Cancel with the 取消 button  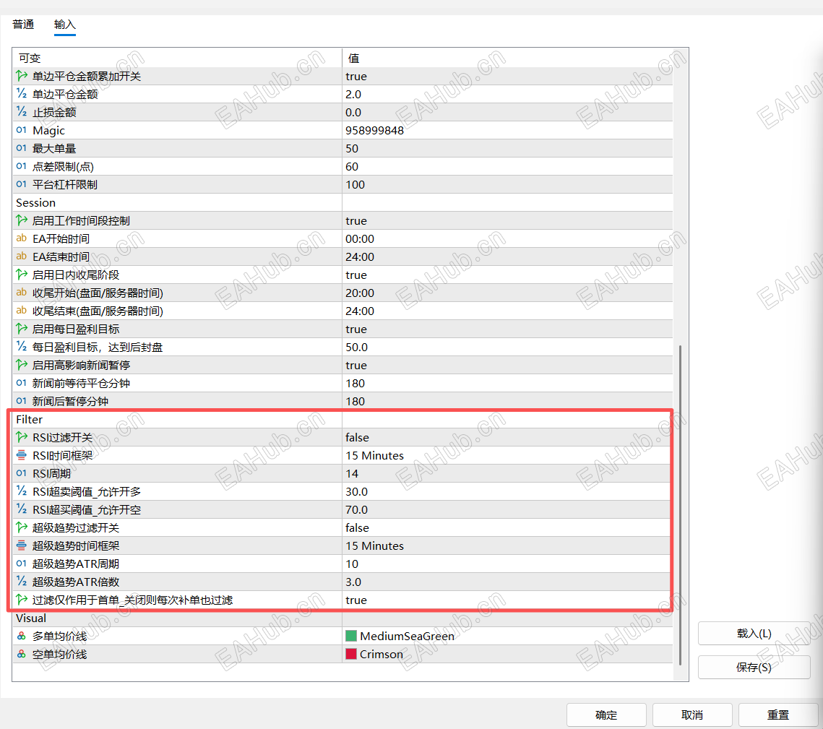(x=691, y=715)
